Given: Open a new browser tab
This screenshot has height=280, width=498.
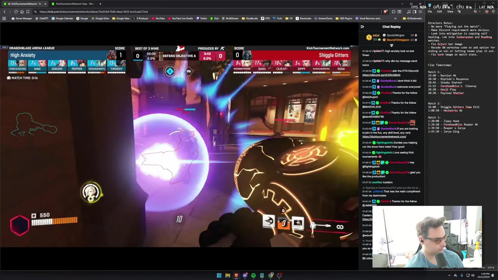Looking at the screenshot, I should [100, 4].
